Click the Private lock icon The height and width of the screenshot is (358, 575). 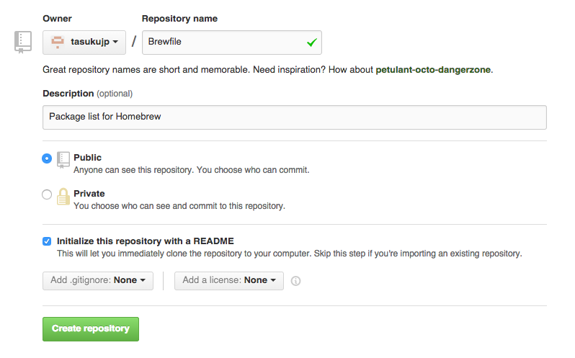pyautogui.click(x=63, y=197)
